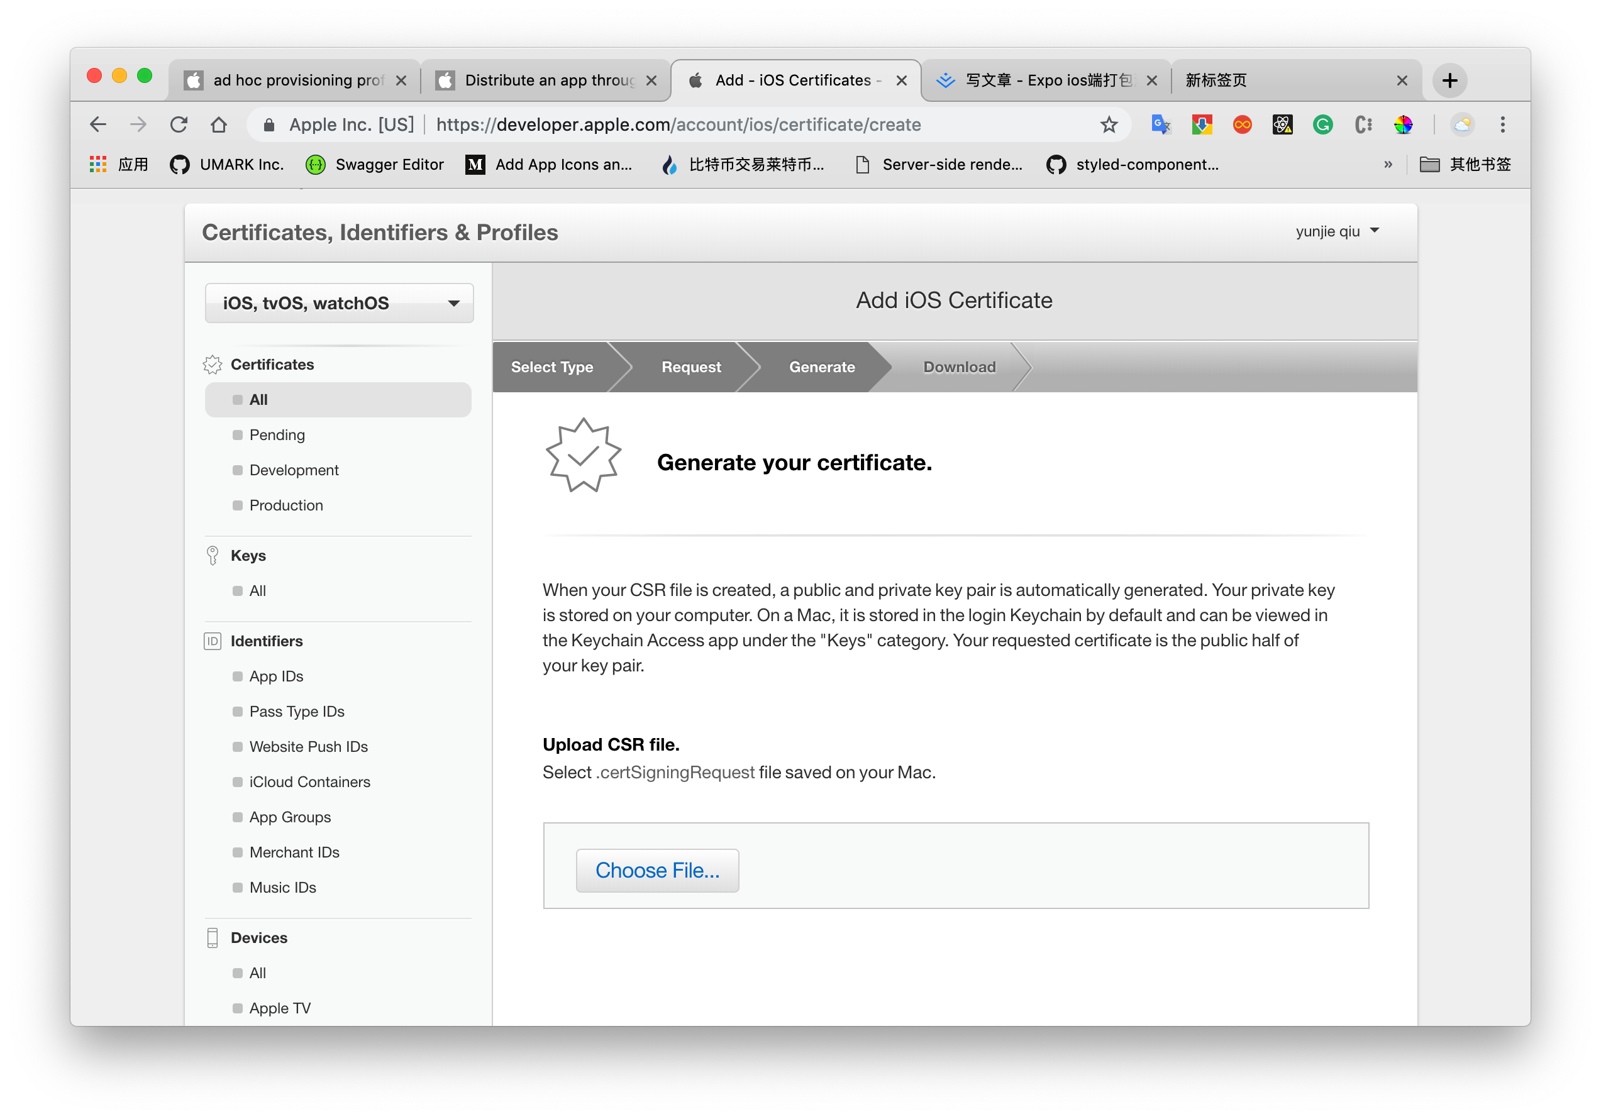Open App IDs under Identifiers
Screen dimensions: 1601x1119
point(276,676)
